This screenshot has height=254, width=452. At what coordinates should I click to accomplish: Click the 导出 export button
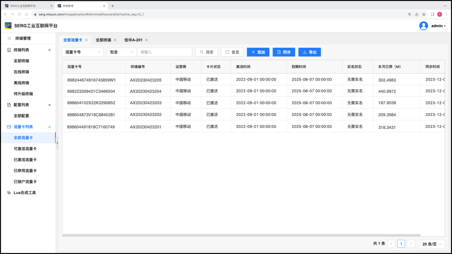309,52
